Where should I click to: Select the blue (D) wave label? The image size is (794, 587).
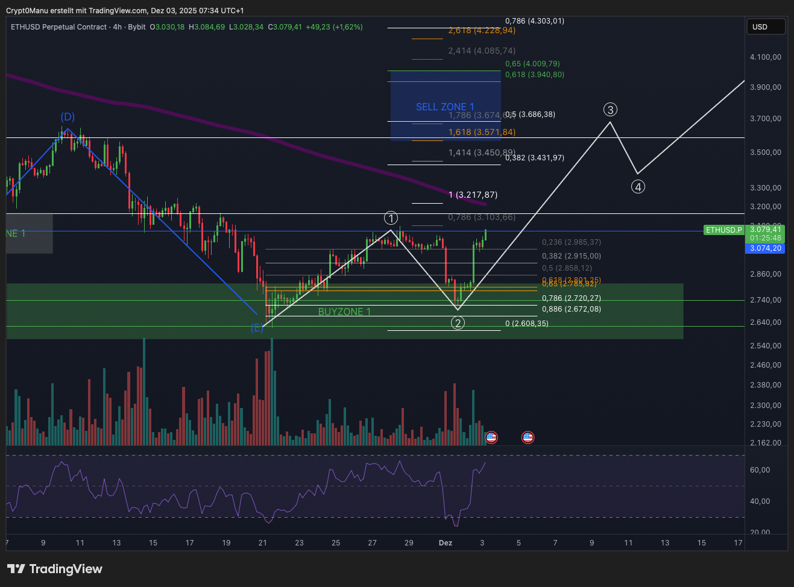click(68, 117)
